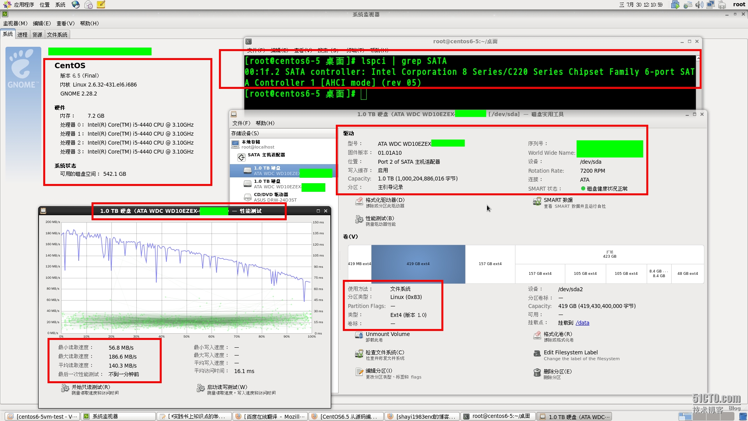Click Check Filesystem action

tap(380, 355)
